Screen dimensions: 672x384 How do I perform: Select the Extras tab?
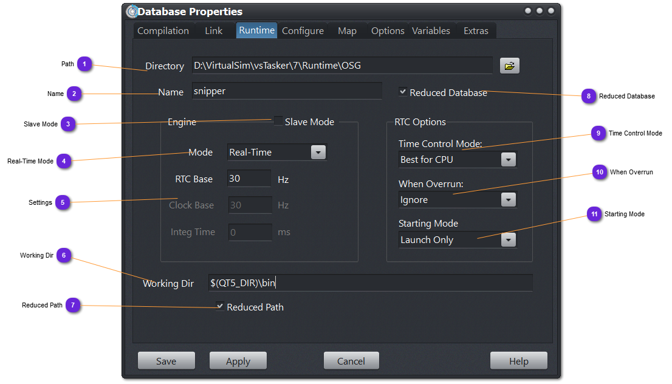point(476,31)
